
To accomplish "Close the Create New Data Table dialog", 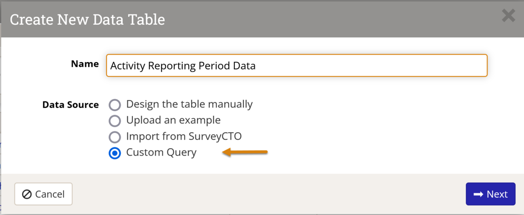I will tap(508, 16).
